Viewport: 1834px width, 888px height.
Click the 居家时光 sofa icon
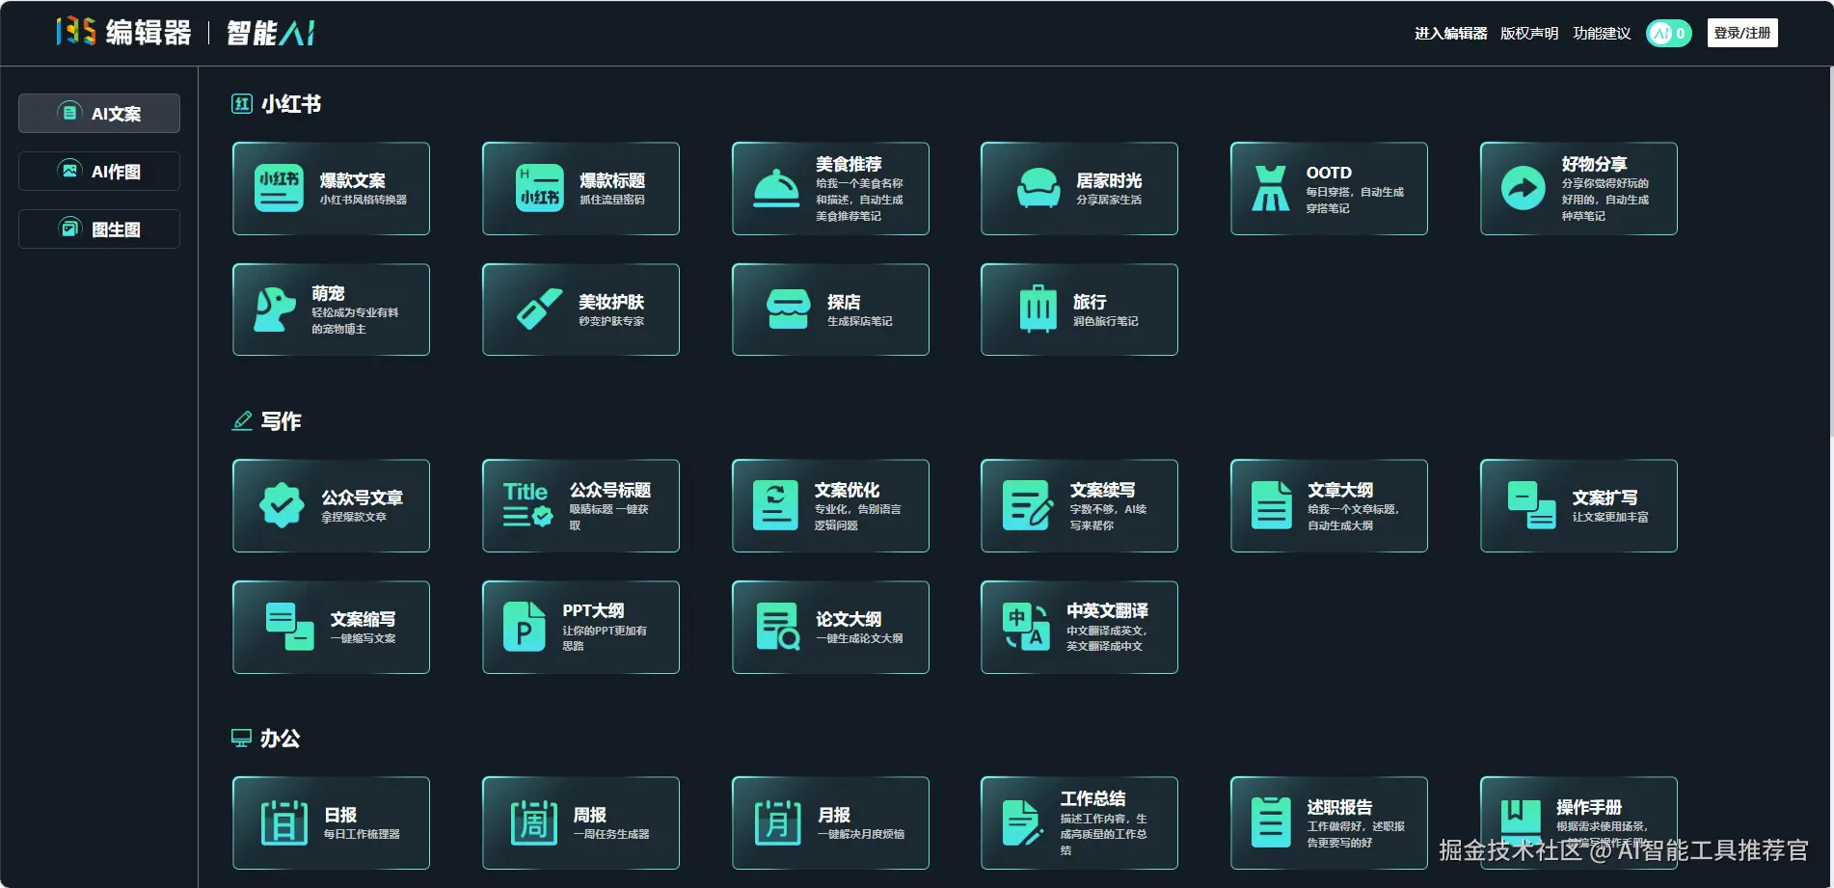1038,188
